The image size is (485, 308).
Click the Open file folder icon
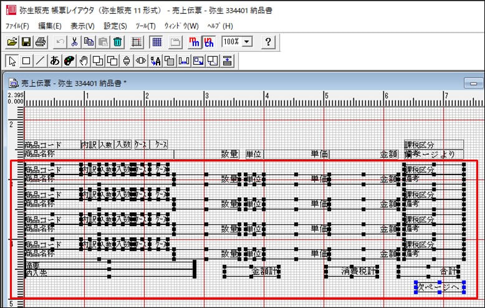pyautogui.click(x=12, y=42)
